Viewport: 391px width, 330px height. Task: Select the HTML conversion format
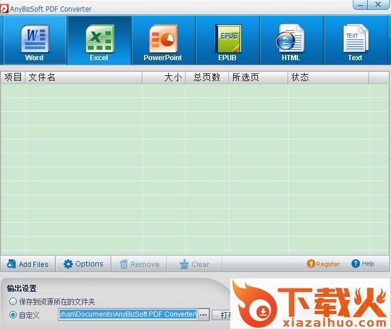click(x=292, y=41)
